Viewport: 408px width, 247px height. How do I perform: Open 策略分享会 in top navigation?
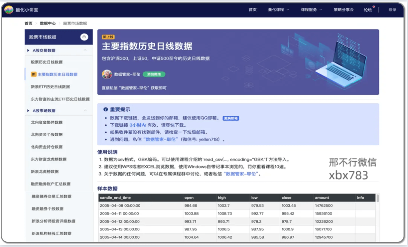pos(343,9)
